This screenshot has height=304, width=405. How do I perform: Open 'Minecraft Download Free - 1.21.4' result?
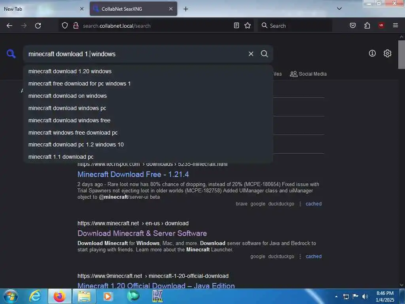click(133, 174)
